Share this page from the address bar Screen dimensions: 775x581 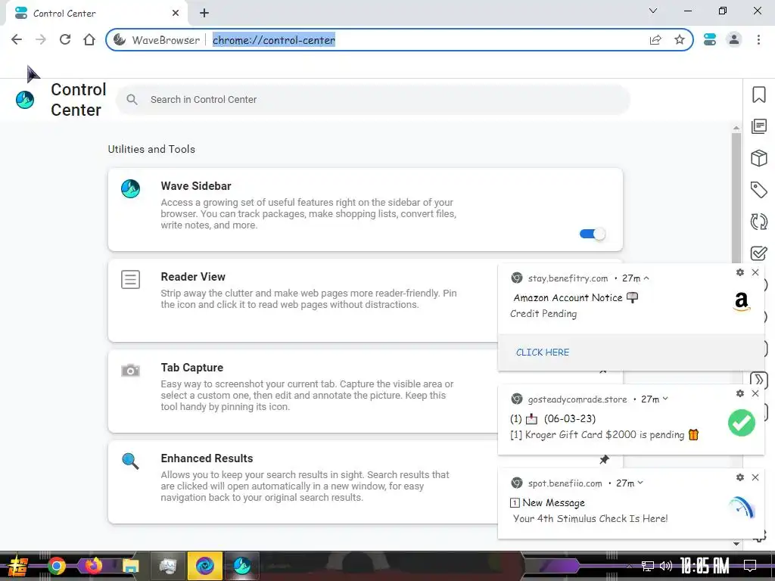655,40
